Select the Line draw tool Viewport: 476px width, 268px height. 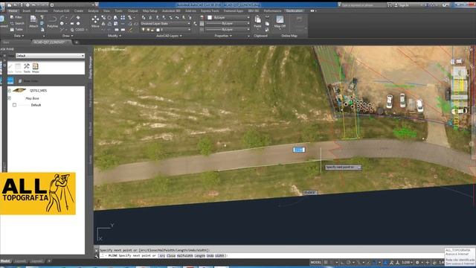tap(72, 18)
